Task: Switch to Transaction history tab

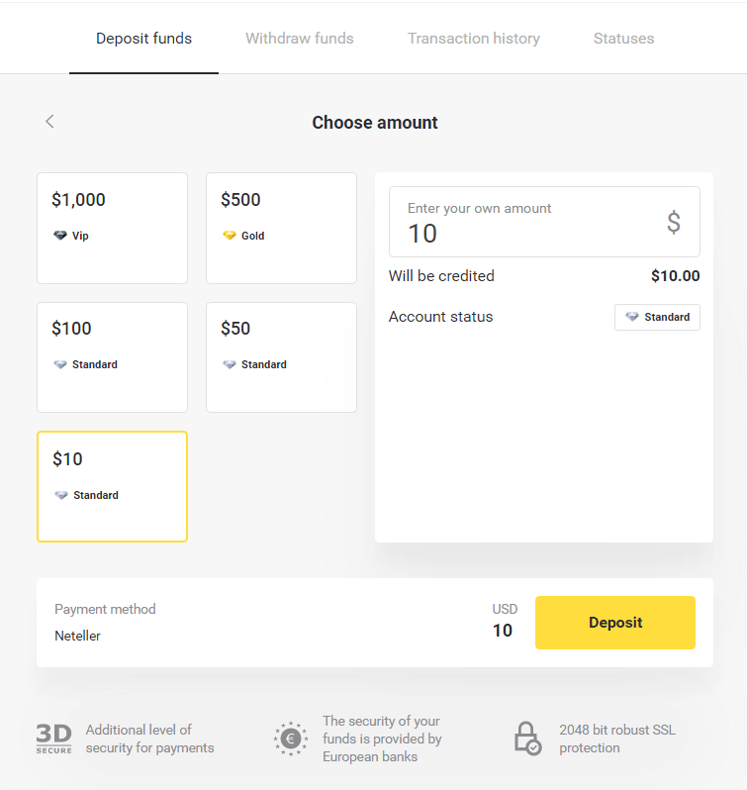Action: (474, 39)
